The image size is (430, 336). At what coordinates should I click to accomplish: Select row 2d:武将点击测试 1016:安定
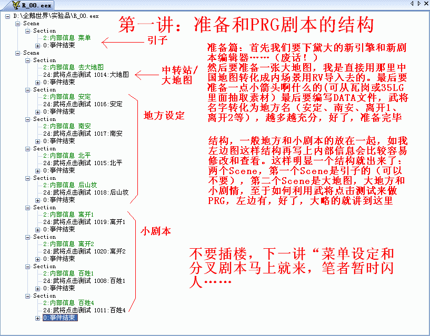pyautogui.click(x=83, y=104)
